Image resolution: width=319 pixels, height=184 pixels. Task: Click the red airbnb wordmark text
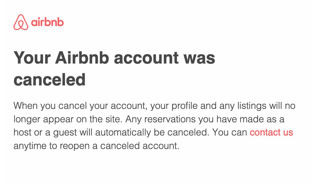pos(48,22)
